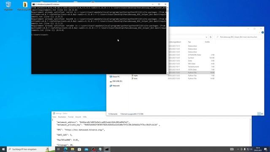Open Mail app from taskbar

[x=86, y=149]
